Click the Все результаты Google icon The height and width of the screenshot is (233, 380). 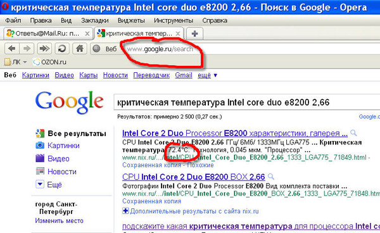40,134
